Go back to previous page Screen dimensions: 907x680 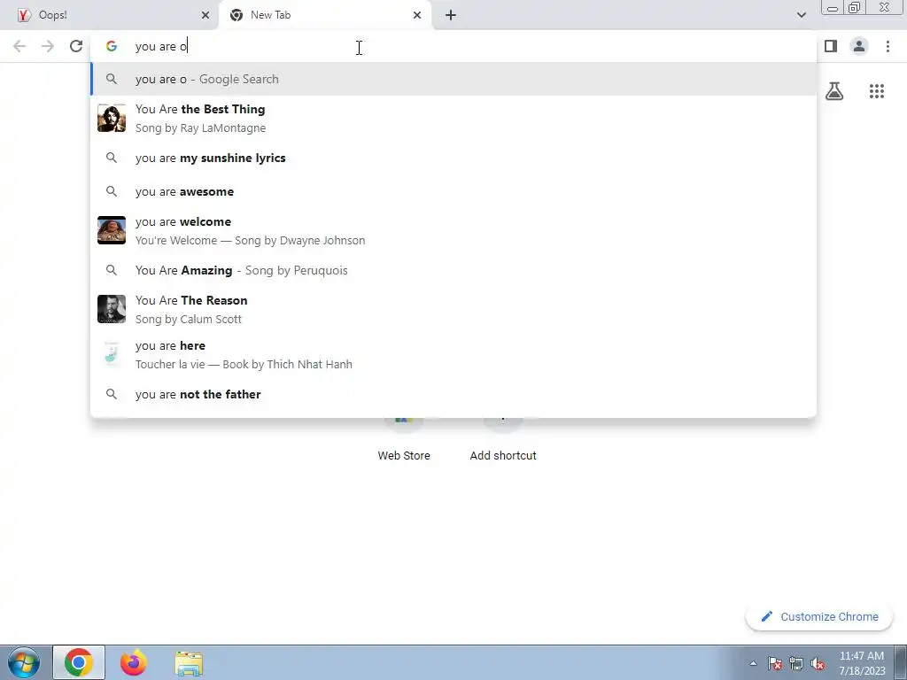click(19, 46)
